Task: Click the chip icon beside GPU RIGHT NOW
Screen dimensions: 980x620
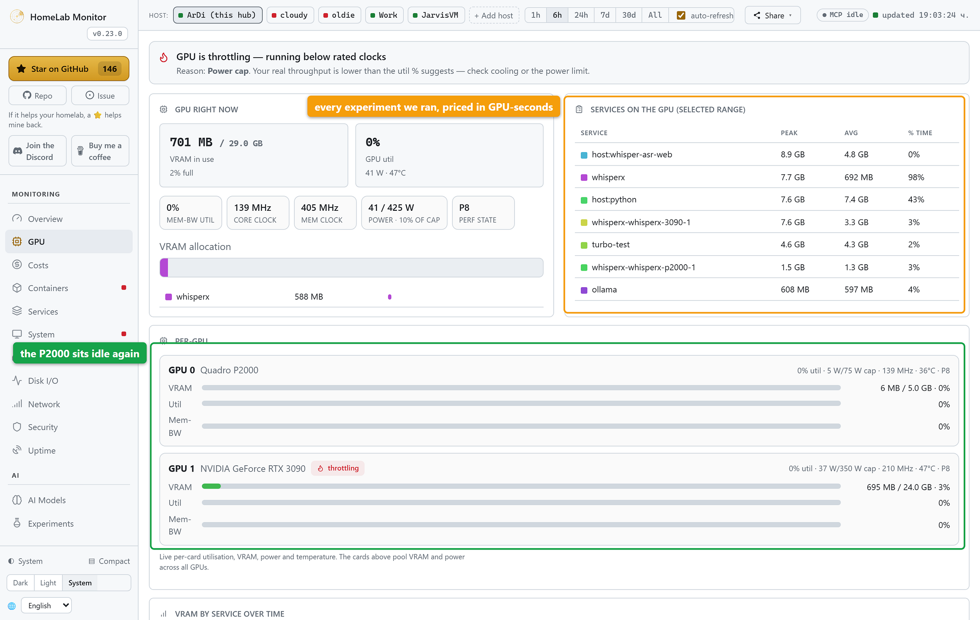Action: click(x=164, y=110)
